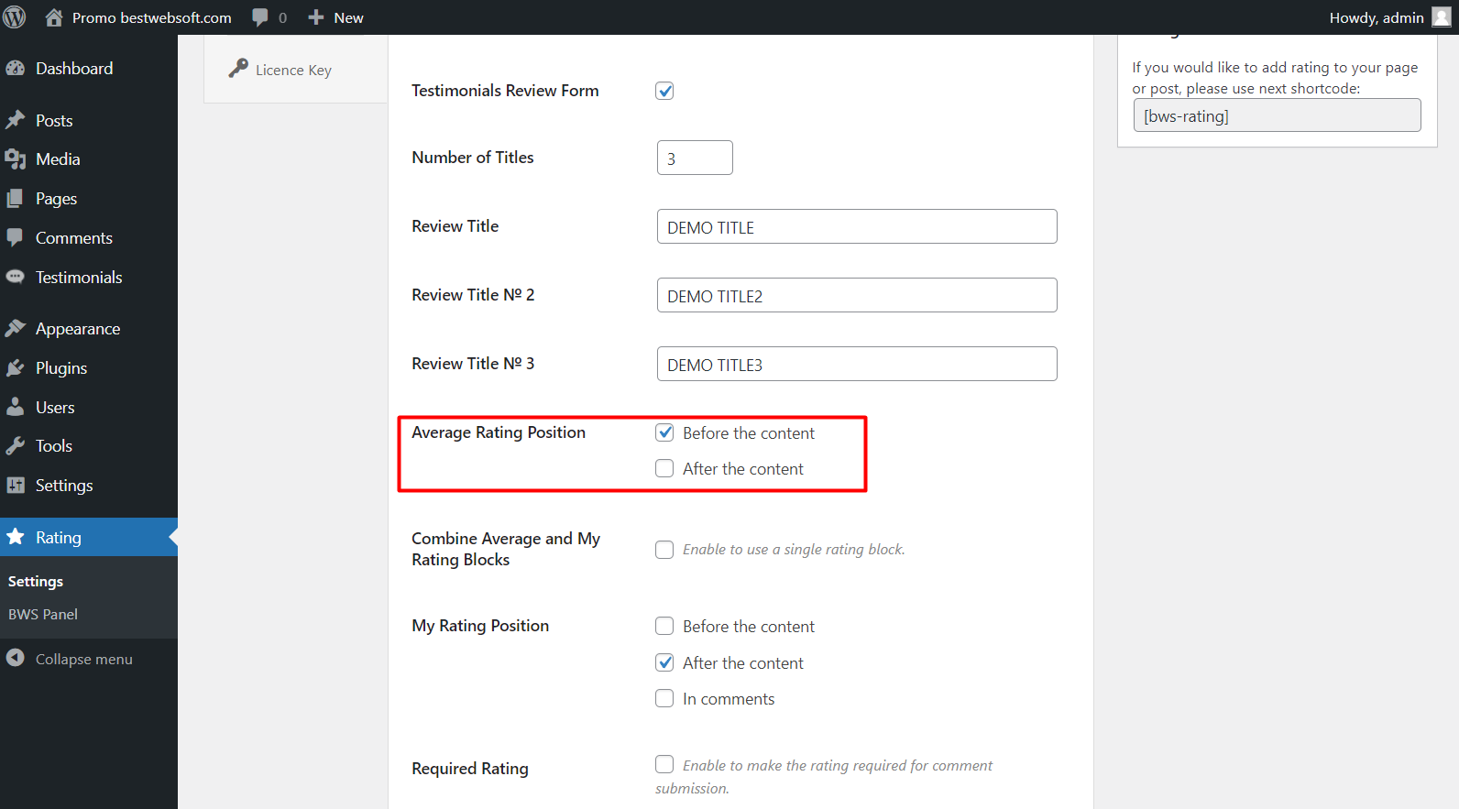Click the My Rating Position label
The height and width of the screenshot is (809, 1459).
[x=480, y=626]
